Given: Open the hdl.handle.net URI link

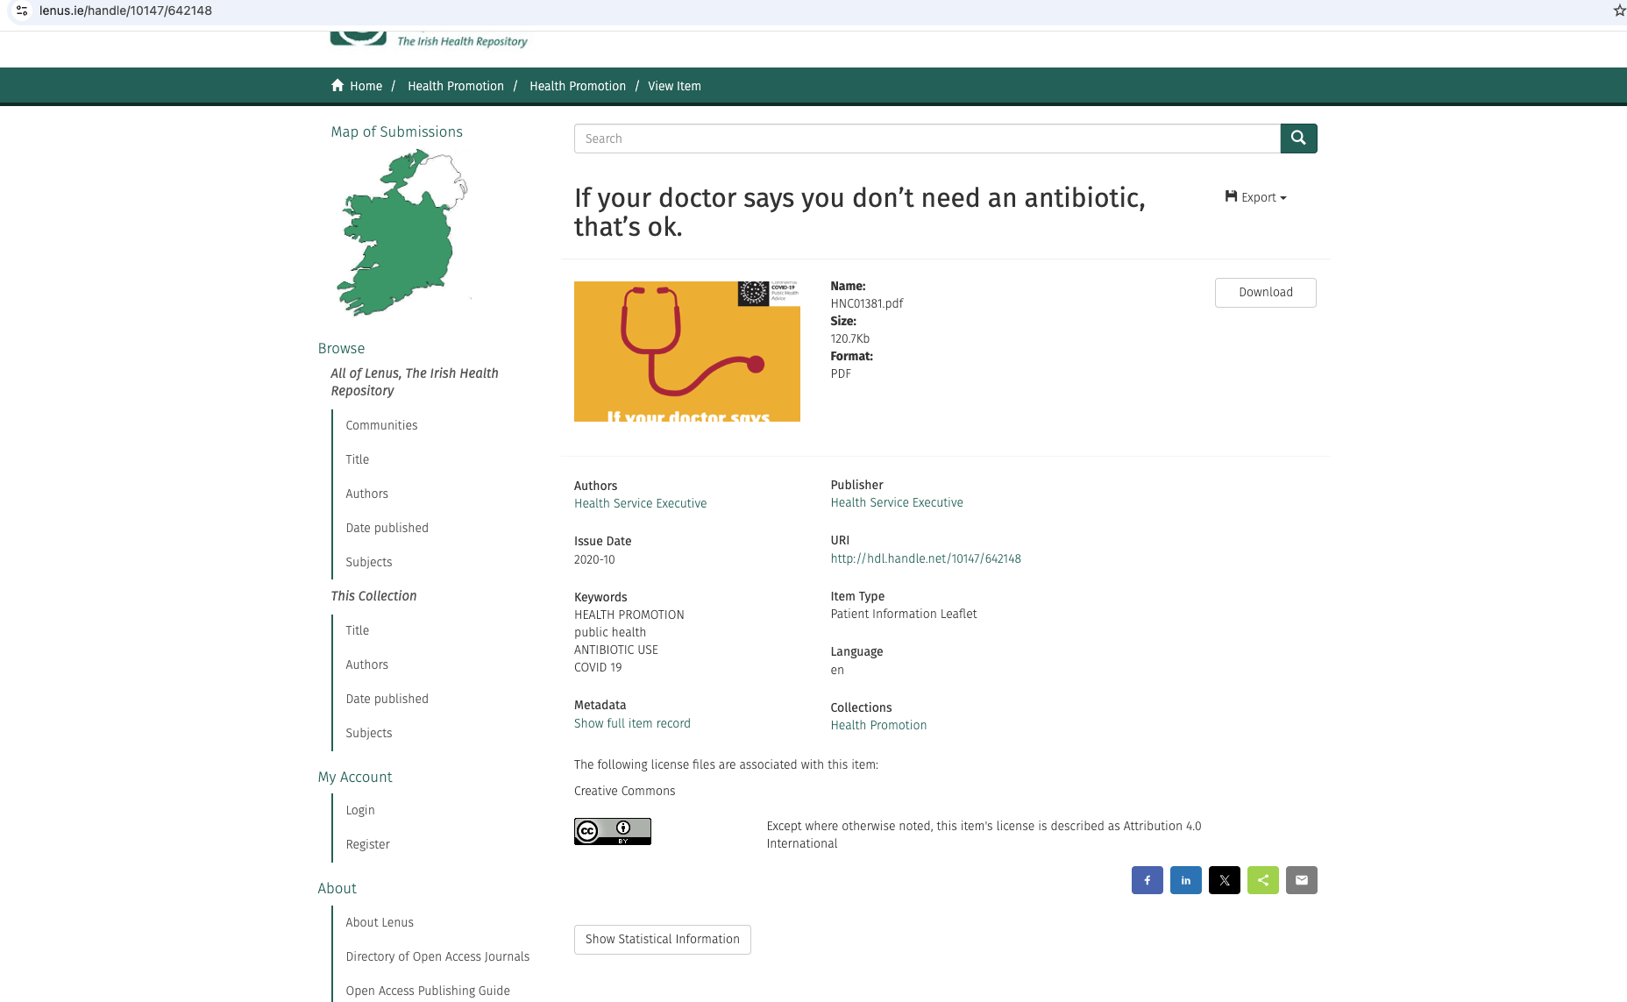Looking at the screenshot, I should point(926,558).
